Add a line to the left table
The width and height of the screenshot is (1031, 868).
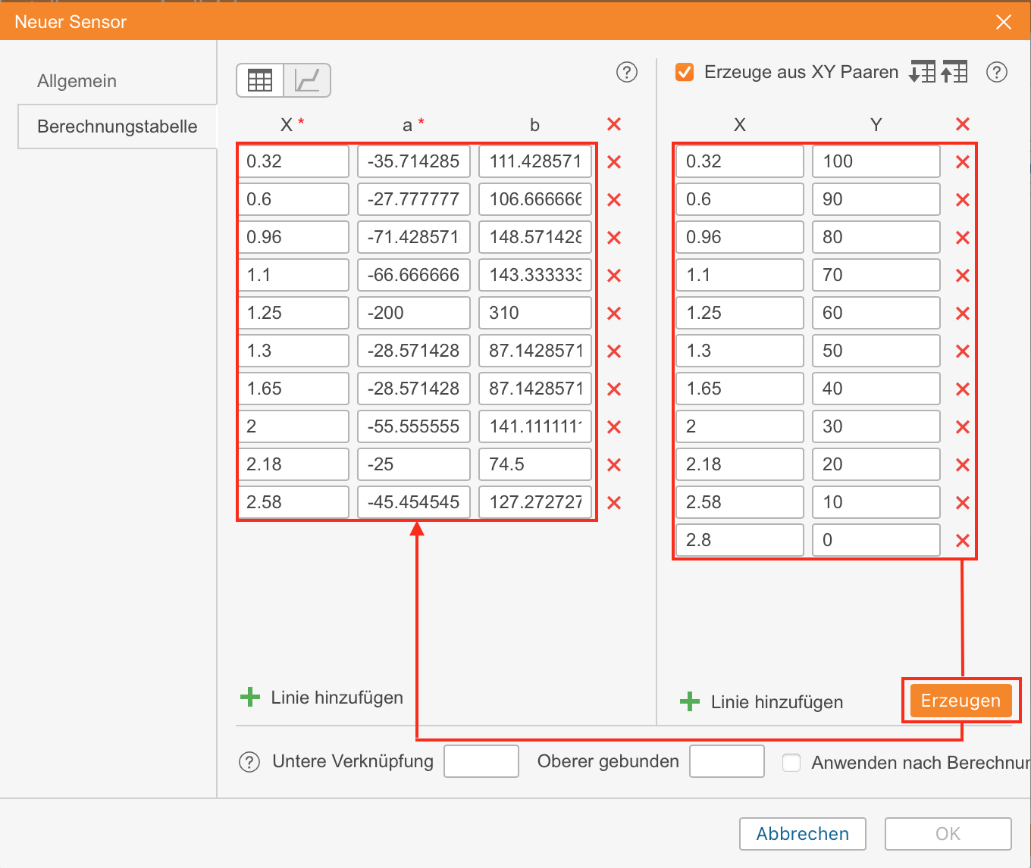(x=322, y=698)
